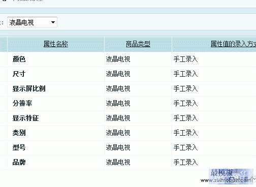Image resolution: width=256 pixels, height=187 pixels.
Task: Select the 颜色 attribute name
Action: click(19, 59)
